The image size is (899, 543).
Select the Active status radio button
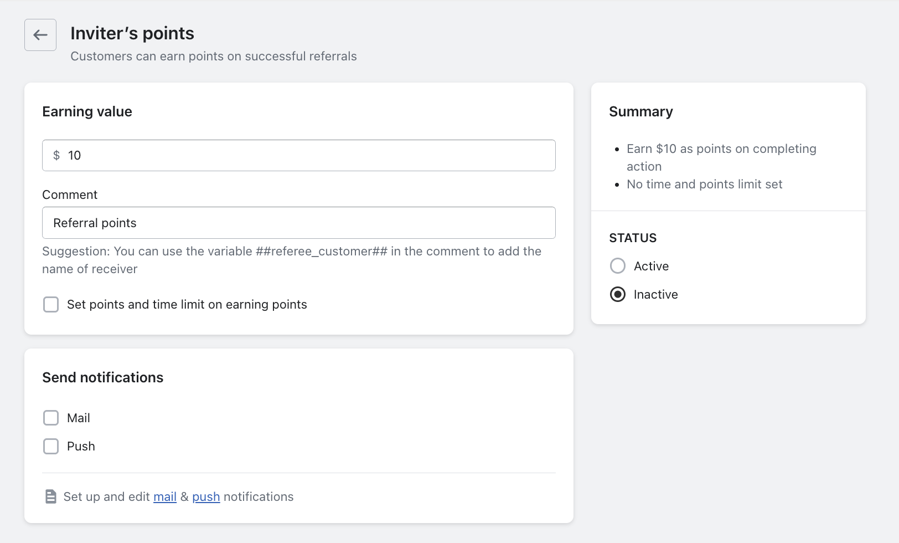(x=618, y=266)
